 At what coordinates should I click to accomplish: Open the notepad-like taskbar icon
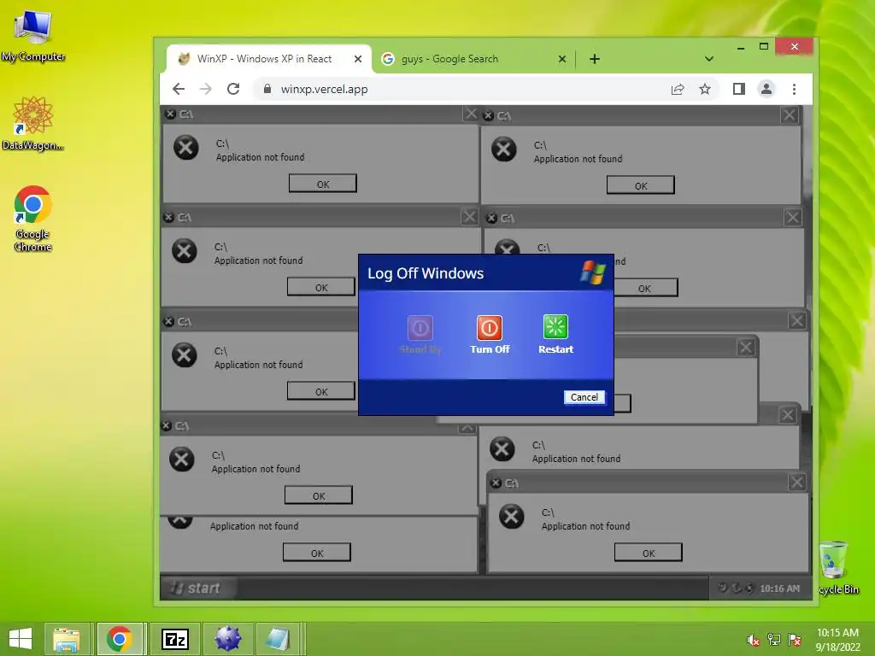(x=278, y=639)
